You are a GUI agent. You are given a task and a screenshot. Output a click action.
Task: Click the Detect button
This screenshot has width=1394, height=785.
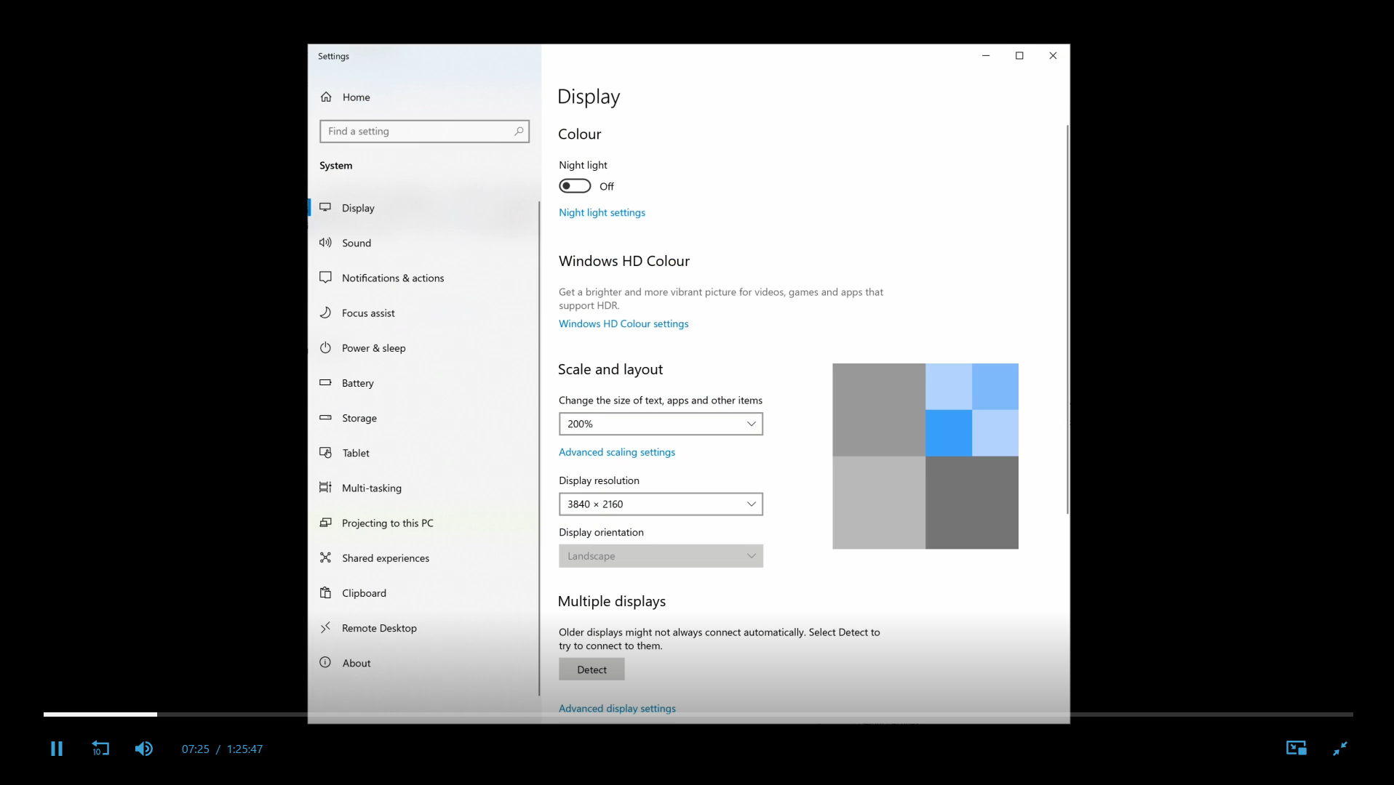click(x=592, y=669)
